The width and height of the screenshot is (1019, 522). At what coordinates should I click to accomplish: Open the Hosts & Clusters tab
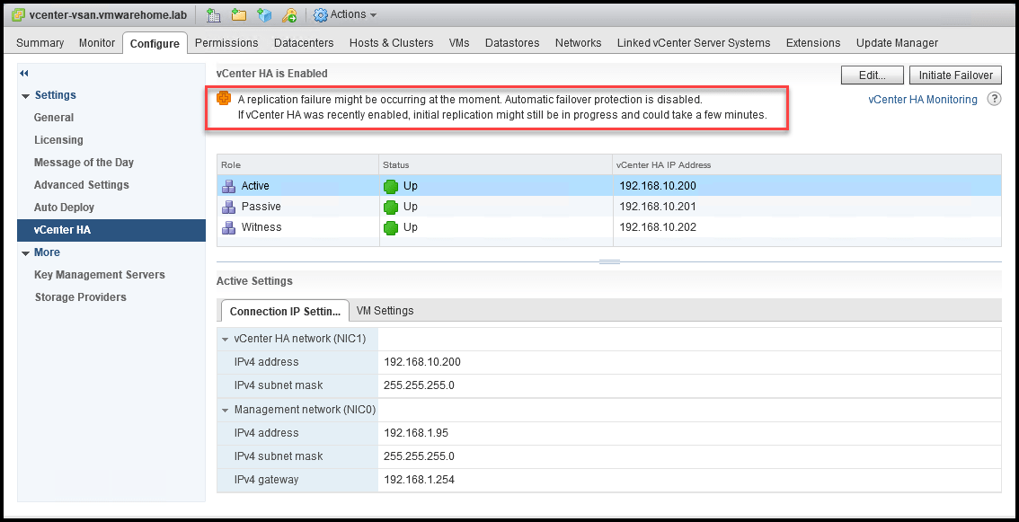[x=391, y=43]
